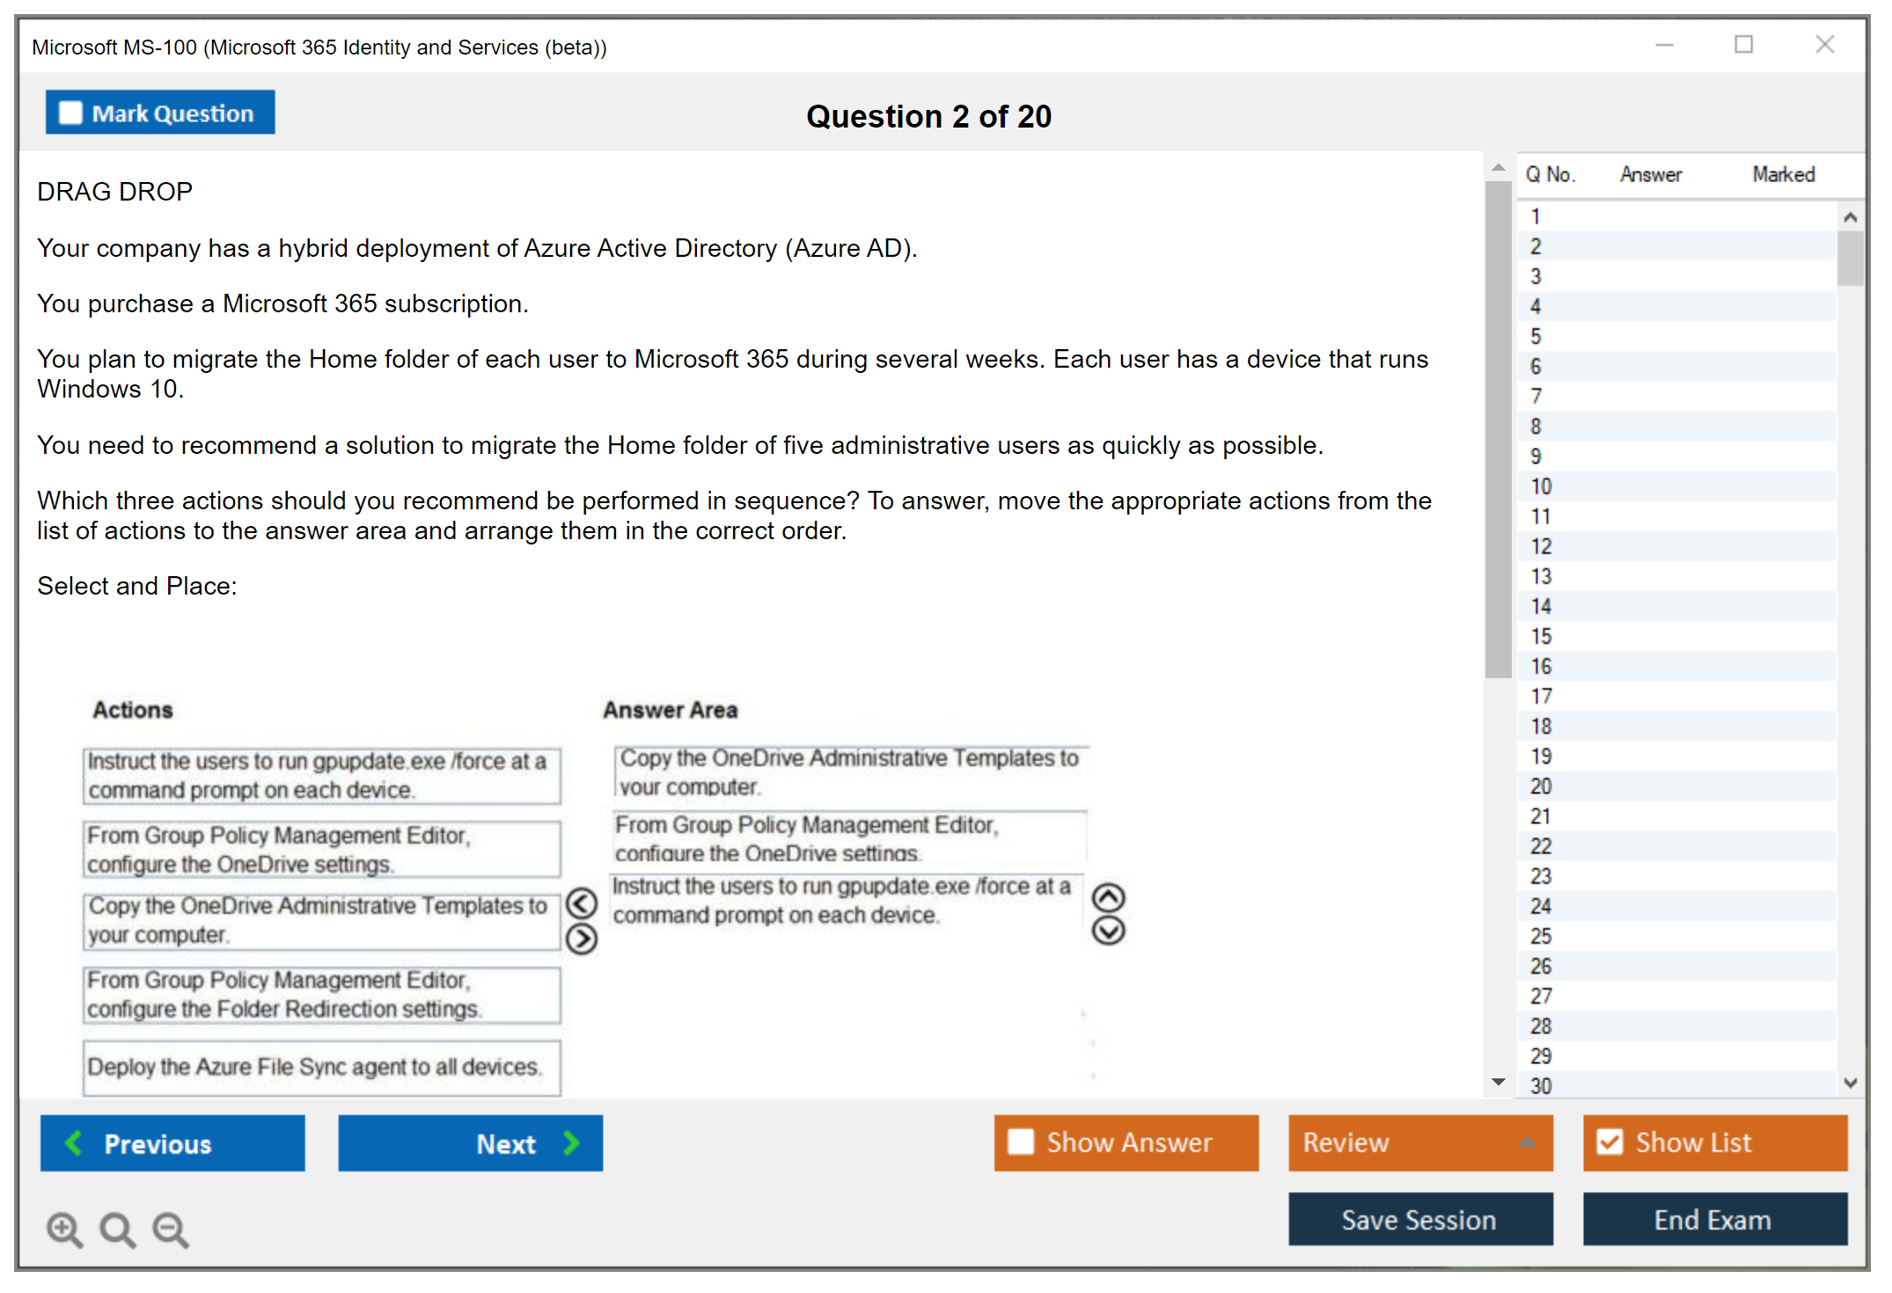Click the move right arrow icon
This screenshot has width=1892, height=1293.
[582, 939]
